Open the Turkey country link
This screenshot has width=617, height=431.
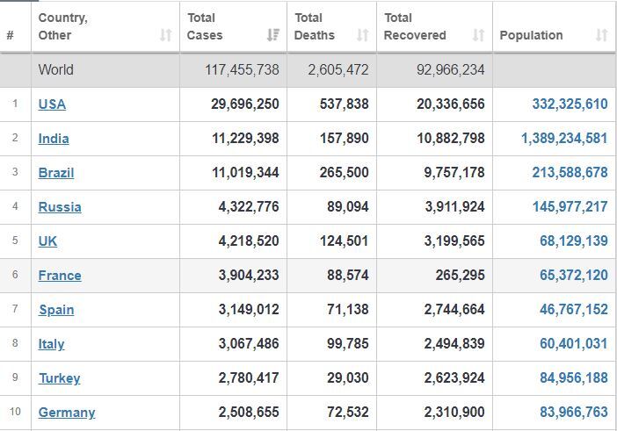60,378
